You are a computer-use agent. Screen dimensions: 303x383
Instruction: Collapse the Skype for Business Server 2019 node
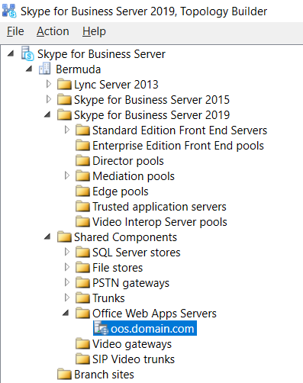tap(47, 114)
